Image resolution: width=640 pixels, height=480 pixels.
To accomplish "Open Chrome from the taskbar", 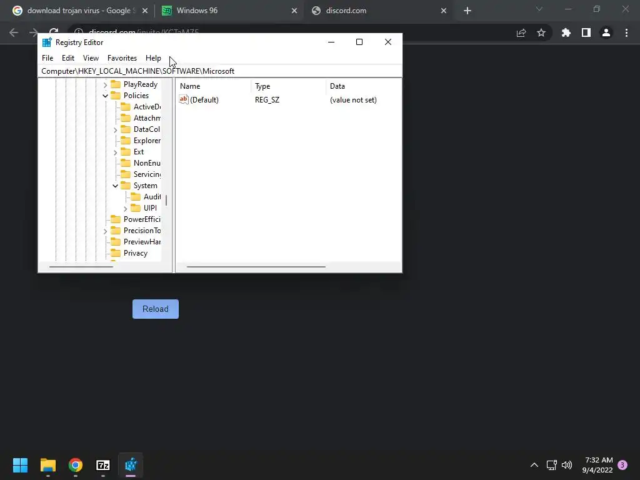I will [x=76, y=465].
